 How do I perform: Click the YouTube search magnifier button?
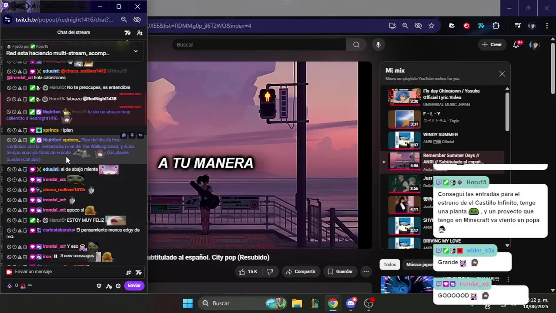[x=356, y=45]
